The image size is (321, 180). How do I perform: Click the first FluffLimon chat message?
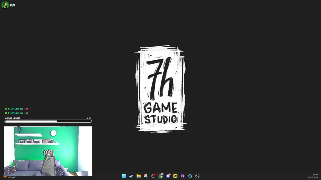(x=17, y=109)
